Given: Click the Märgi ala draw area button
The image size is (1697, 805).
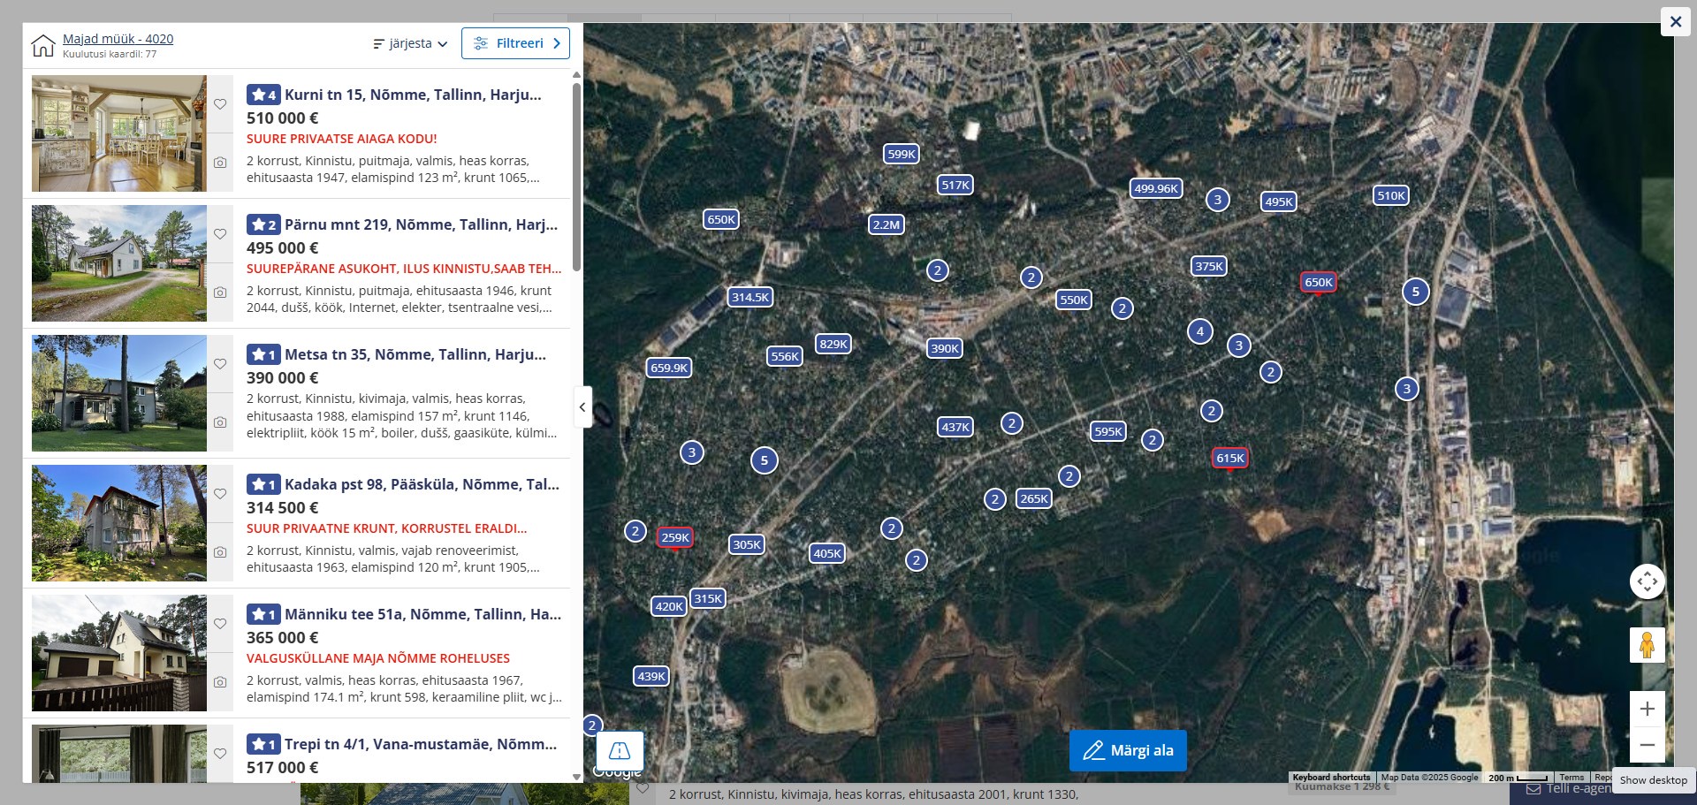Looking at the screenshot, I should click(1128, 750).
